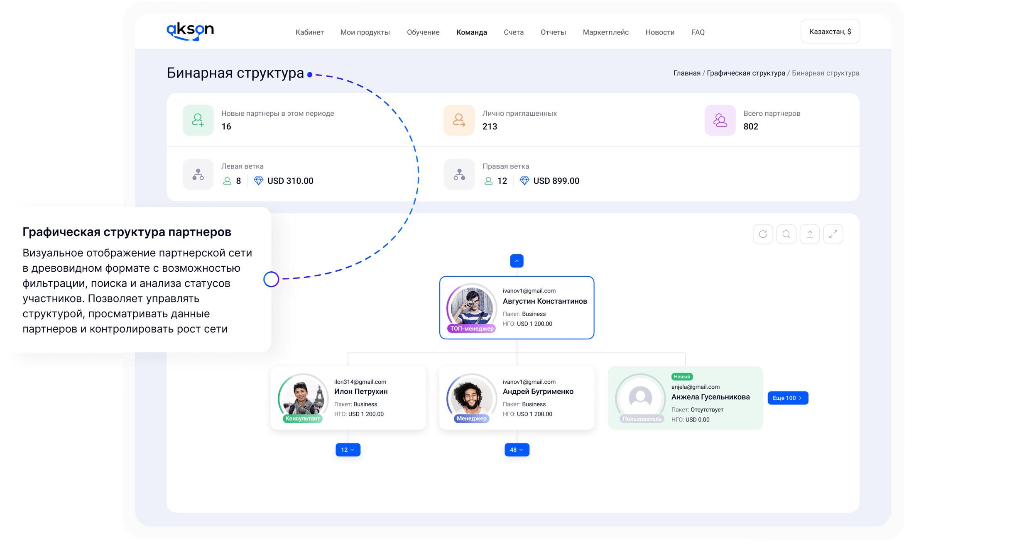This screenshot has height=548, width=1019.
Task: Expand the 12 partners under Илон Петрухин
Action: (348, 450)
